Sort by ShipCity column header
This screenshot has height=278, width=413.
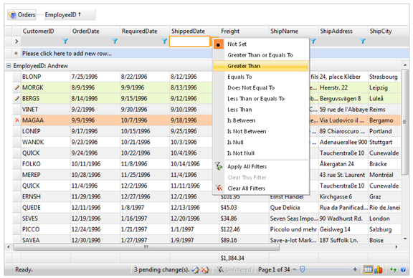click(389, 31)
